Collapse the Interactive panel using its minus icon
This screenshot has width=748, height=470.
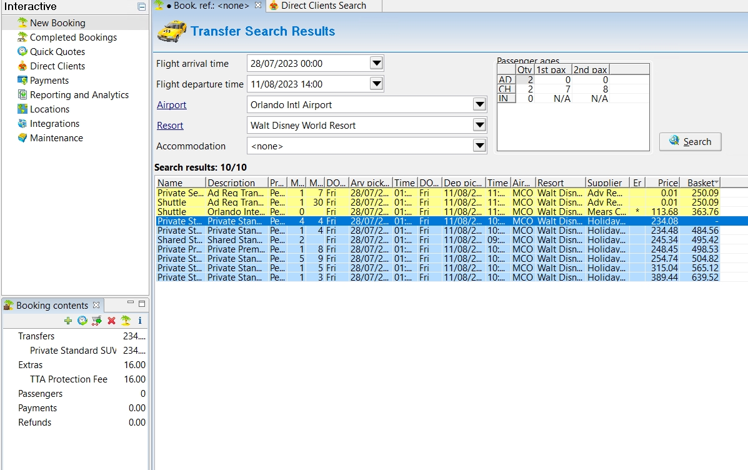[142, 6]
